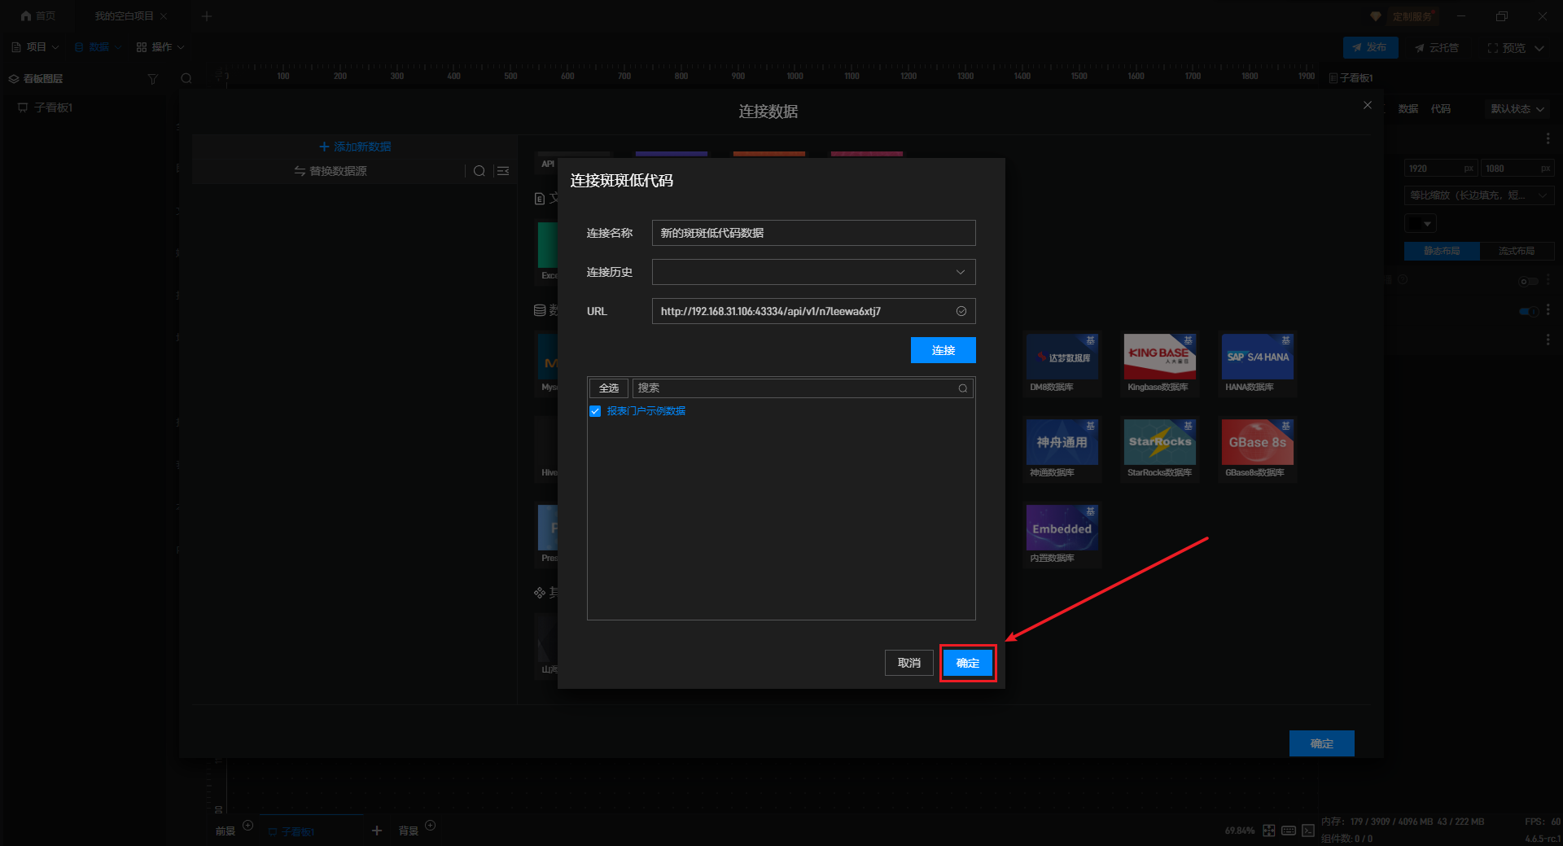Select the Embedded 内置数据库 icon
Screen dimensions: 1563x846
[1062, 528]
